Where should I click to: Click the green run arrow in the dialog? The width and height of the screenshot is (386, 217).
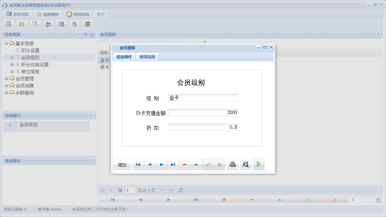click(259, 164)
